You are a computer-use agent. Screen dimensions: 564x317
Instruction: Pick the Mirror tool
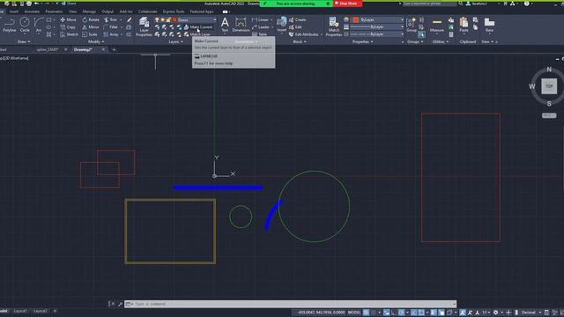pos(90,27)
